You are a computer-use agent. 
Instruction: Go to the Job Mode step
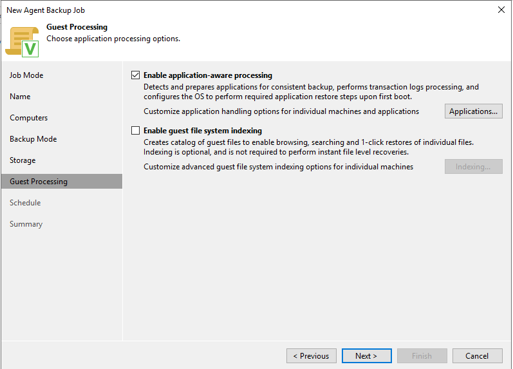(x=26, y=75)
